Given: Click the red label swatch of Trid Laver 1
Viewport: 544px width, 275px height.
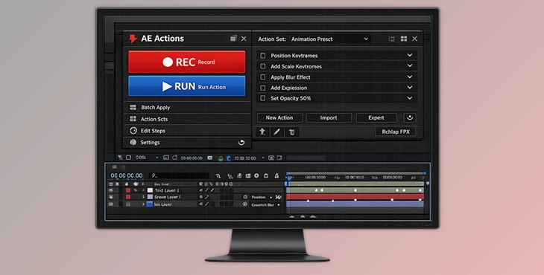Looking at the screenshot, I should 128,190.
